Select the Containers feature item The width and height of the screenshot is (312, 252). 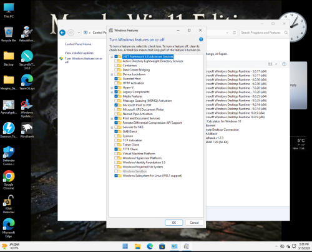[x=130, y=66]
